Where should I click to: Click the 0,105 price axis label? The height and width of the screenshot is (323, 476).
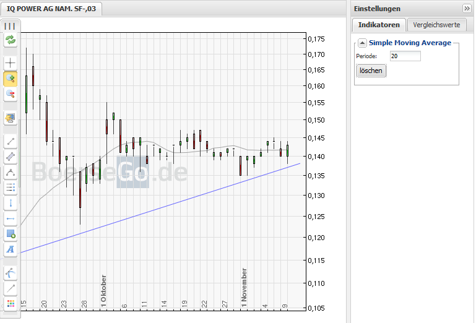[x=316, y=308]
